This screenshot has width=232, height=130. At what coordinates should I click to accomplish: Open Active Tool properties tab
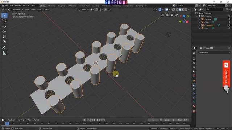(194, 53)
